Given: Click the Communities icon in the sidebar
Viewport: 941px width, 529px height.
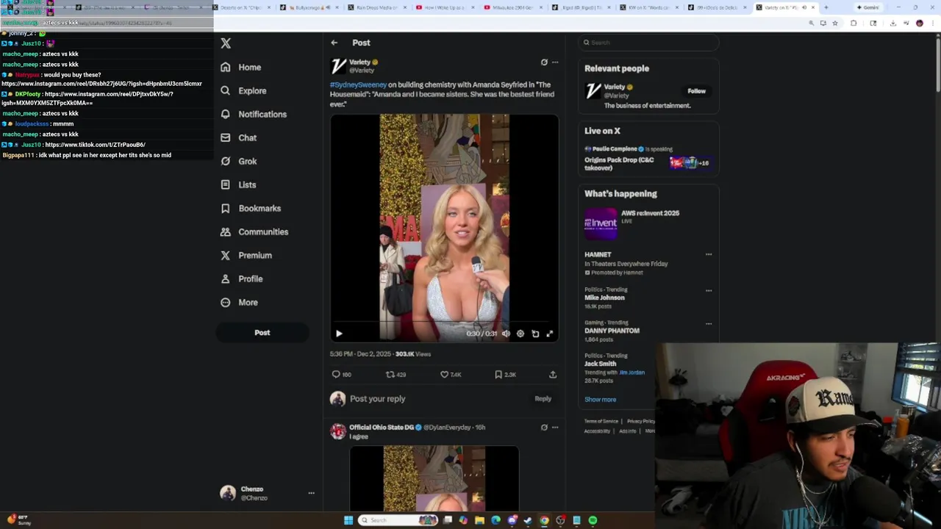Looking at the screenshot, I should 225,231.
